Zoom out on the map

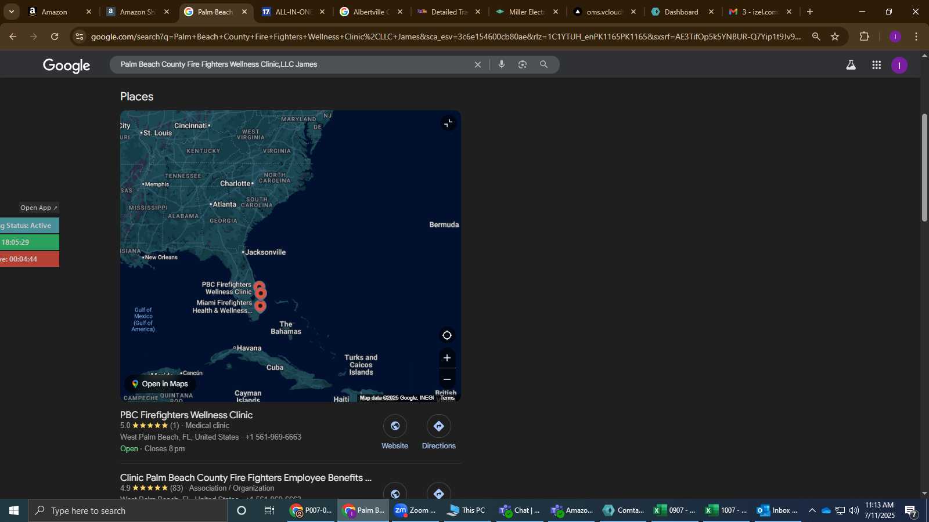click(x=447, y=379)
